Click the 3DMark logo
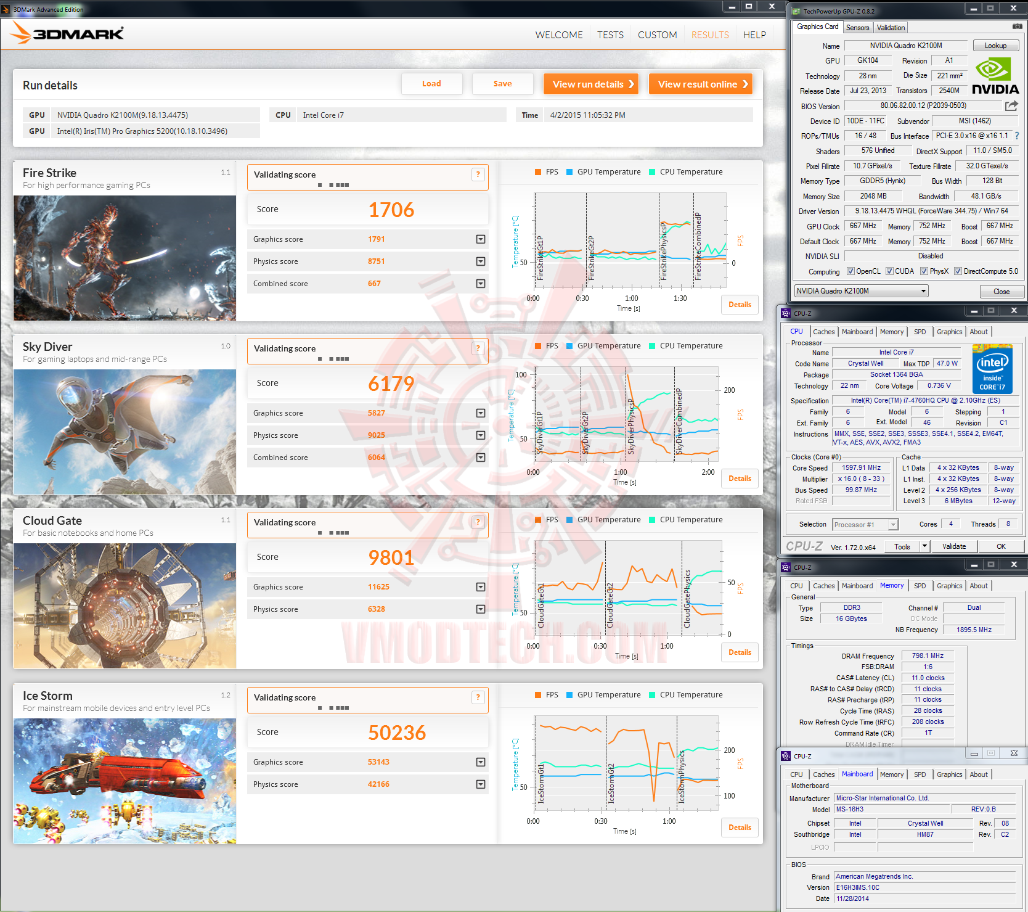Screen dimensions: 1028x912 (x=68, y=33)
